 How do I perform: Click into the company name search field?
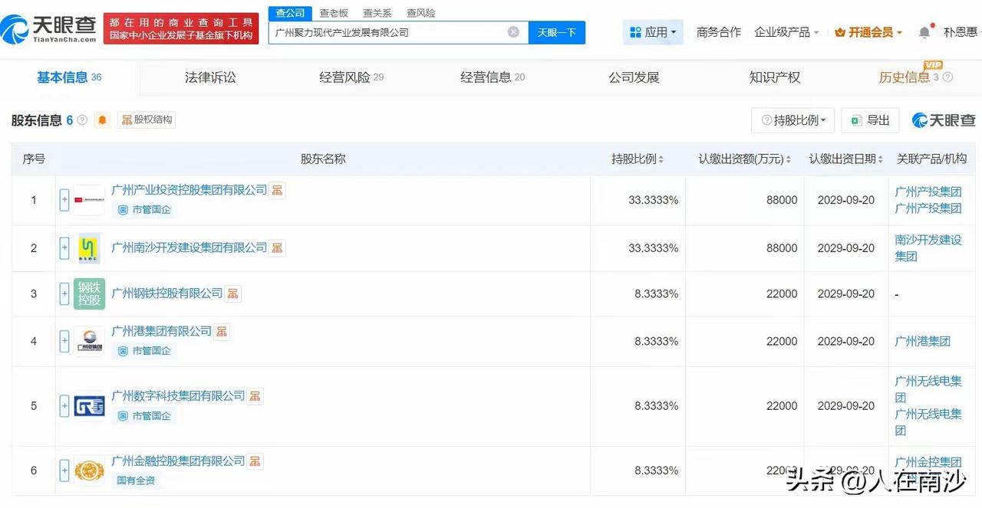(398, 32)
